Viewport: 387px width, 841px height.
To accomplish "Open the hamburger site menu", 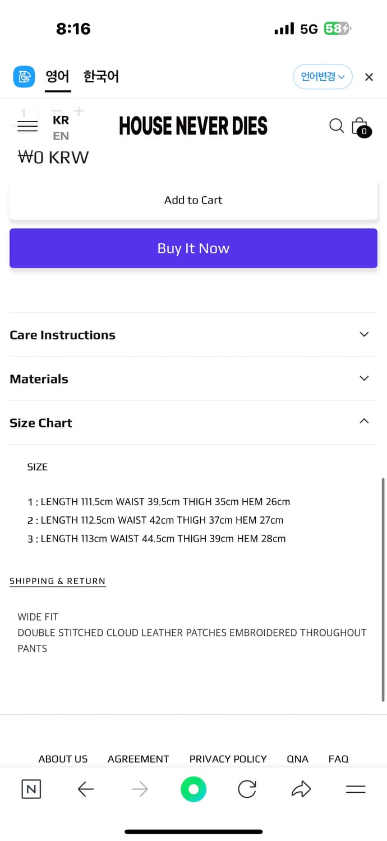I will [27, 126].
